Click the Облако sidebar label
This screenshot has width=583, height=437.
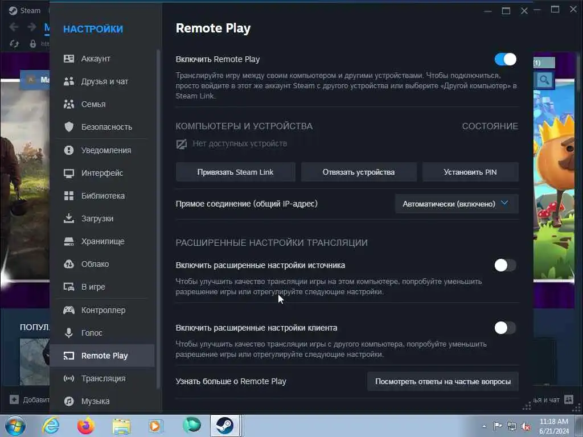pos(95,264)
